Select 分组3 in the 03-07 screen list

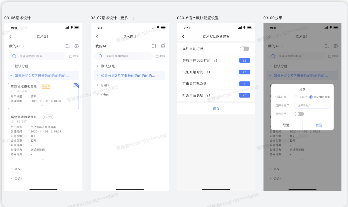coord(105,85)
